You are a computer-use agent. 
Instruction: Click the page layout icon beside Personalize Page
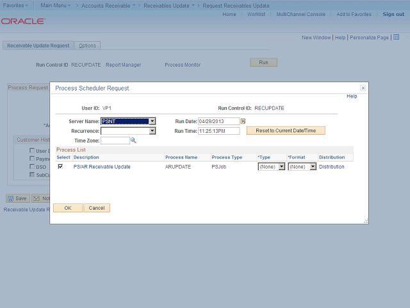point(397,37)
